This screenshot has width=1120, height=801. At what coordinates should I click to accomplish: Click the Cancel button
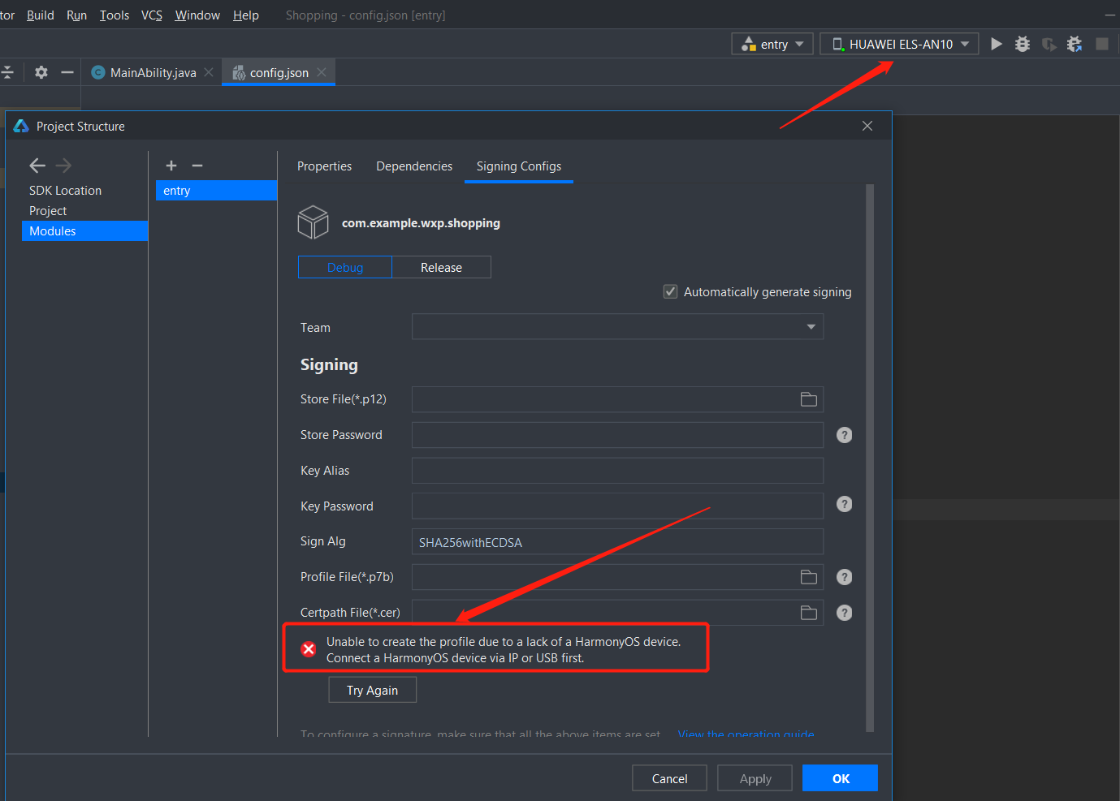pyautogui.click(x=669, y=778)
